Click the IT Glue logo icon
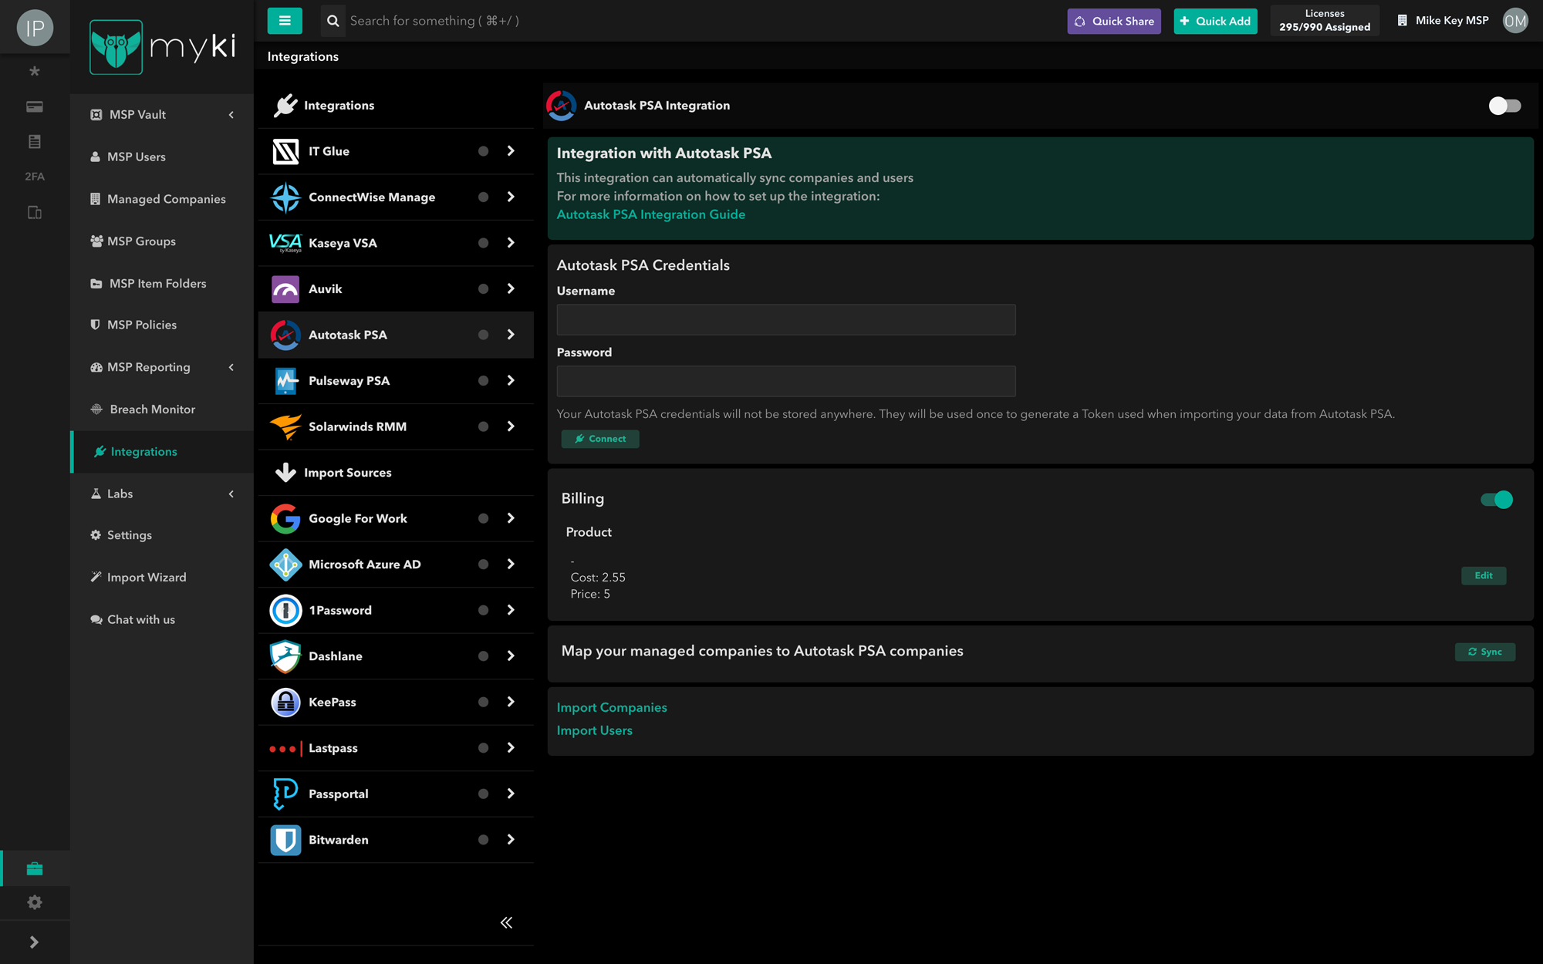 tap(285, 151)
